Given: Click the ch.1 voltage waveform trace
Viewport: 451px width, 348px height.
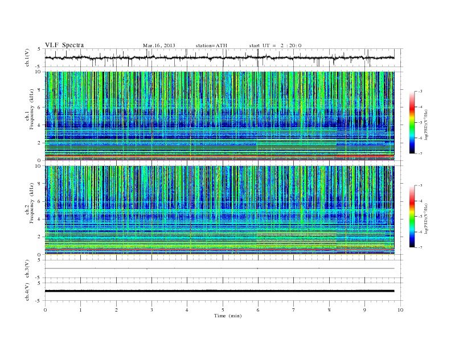Looking at the screenshot, I should click(x=219, y=57).
